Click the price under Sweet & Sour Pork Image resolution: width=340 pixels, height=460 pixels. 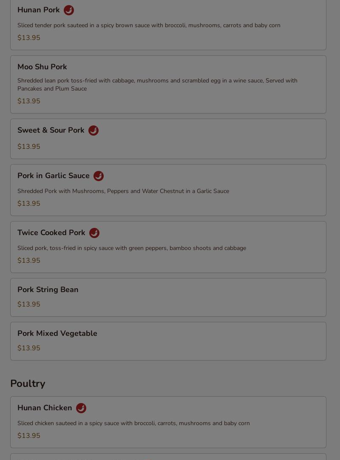tap(29, 146)
